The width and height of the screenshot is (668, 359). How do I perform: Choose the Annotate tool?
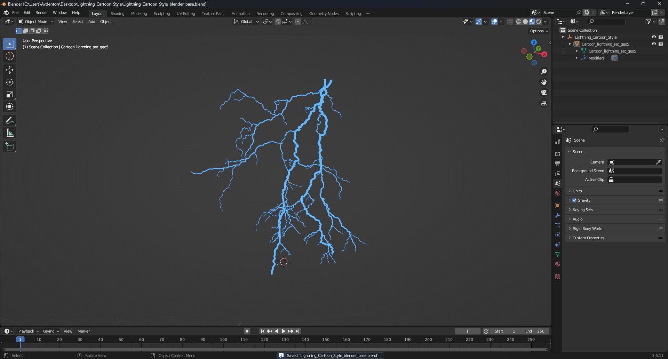point(10,121)
